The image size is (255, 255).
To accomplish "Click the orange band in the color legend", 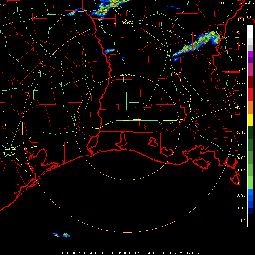I will pos(250,107).
